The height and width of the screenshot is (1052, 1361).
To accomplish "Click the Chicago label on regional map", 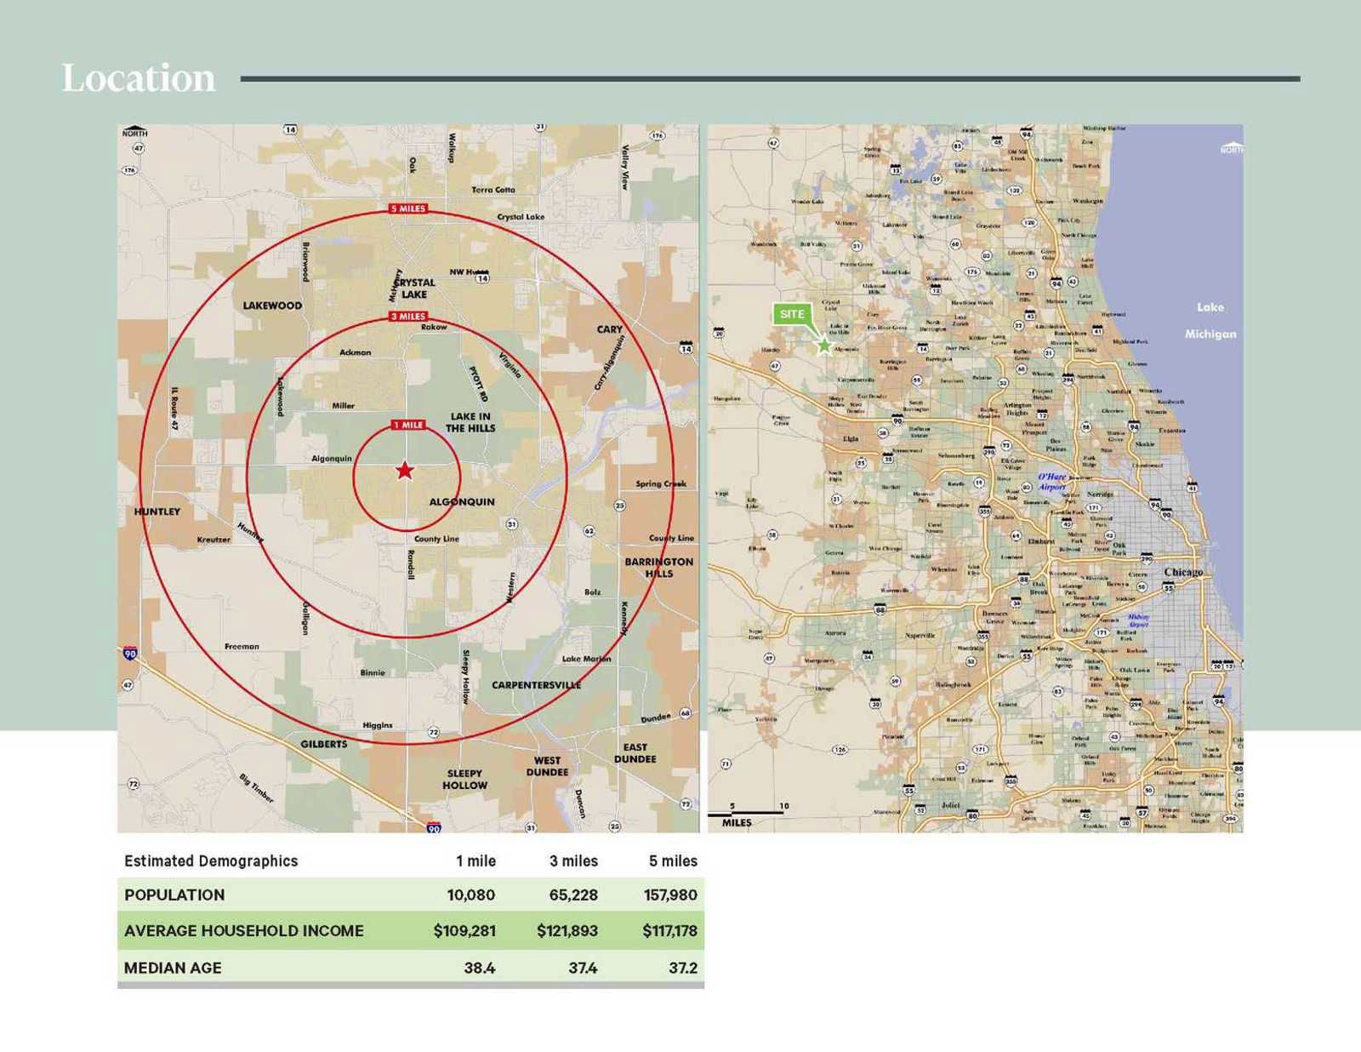I will click(1182, 572).
